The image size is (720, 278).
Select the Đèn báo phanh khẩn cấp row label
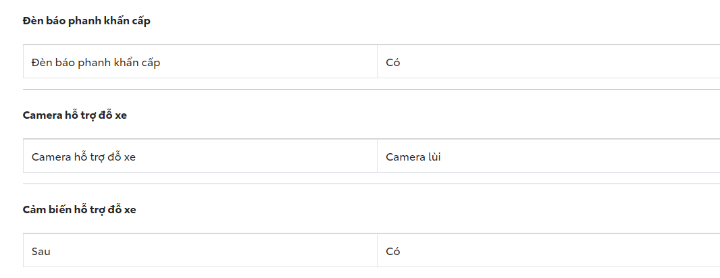(x=96, y=63)
